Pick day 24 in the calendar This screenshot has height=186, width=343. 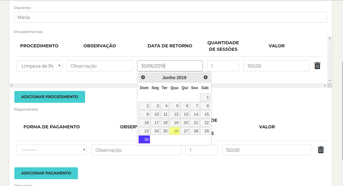(155, 131)
